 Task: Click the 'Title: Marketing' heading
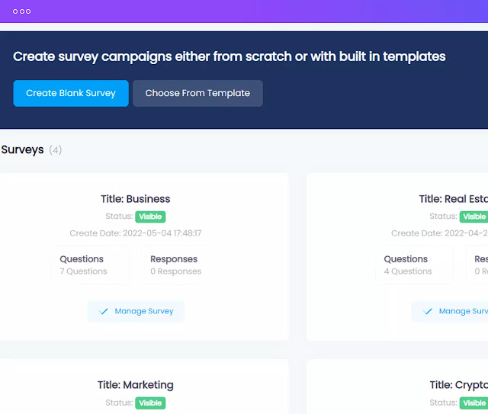(136, 385)
